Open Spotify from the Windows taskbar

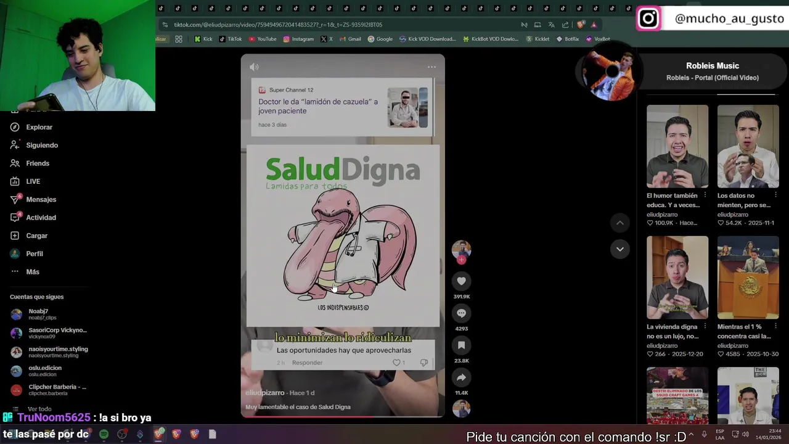pos(104,434)
